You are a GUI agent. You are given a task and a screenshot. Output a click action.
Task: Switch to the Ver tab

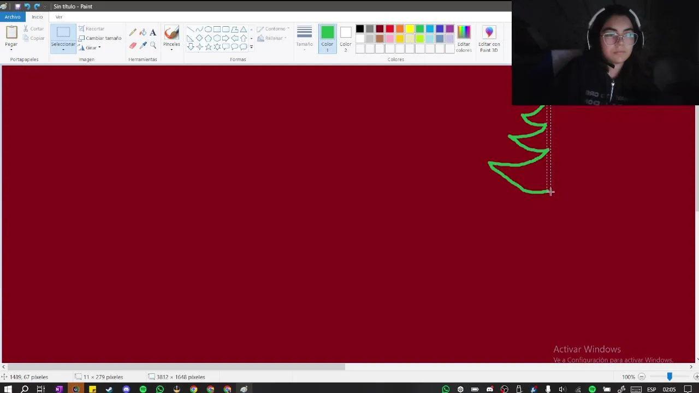tap(59, 17)
